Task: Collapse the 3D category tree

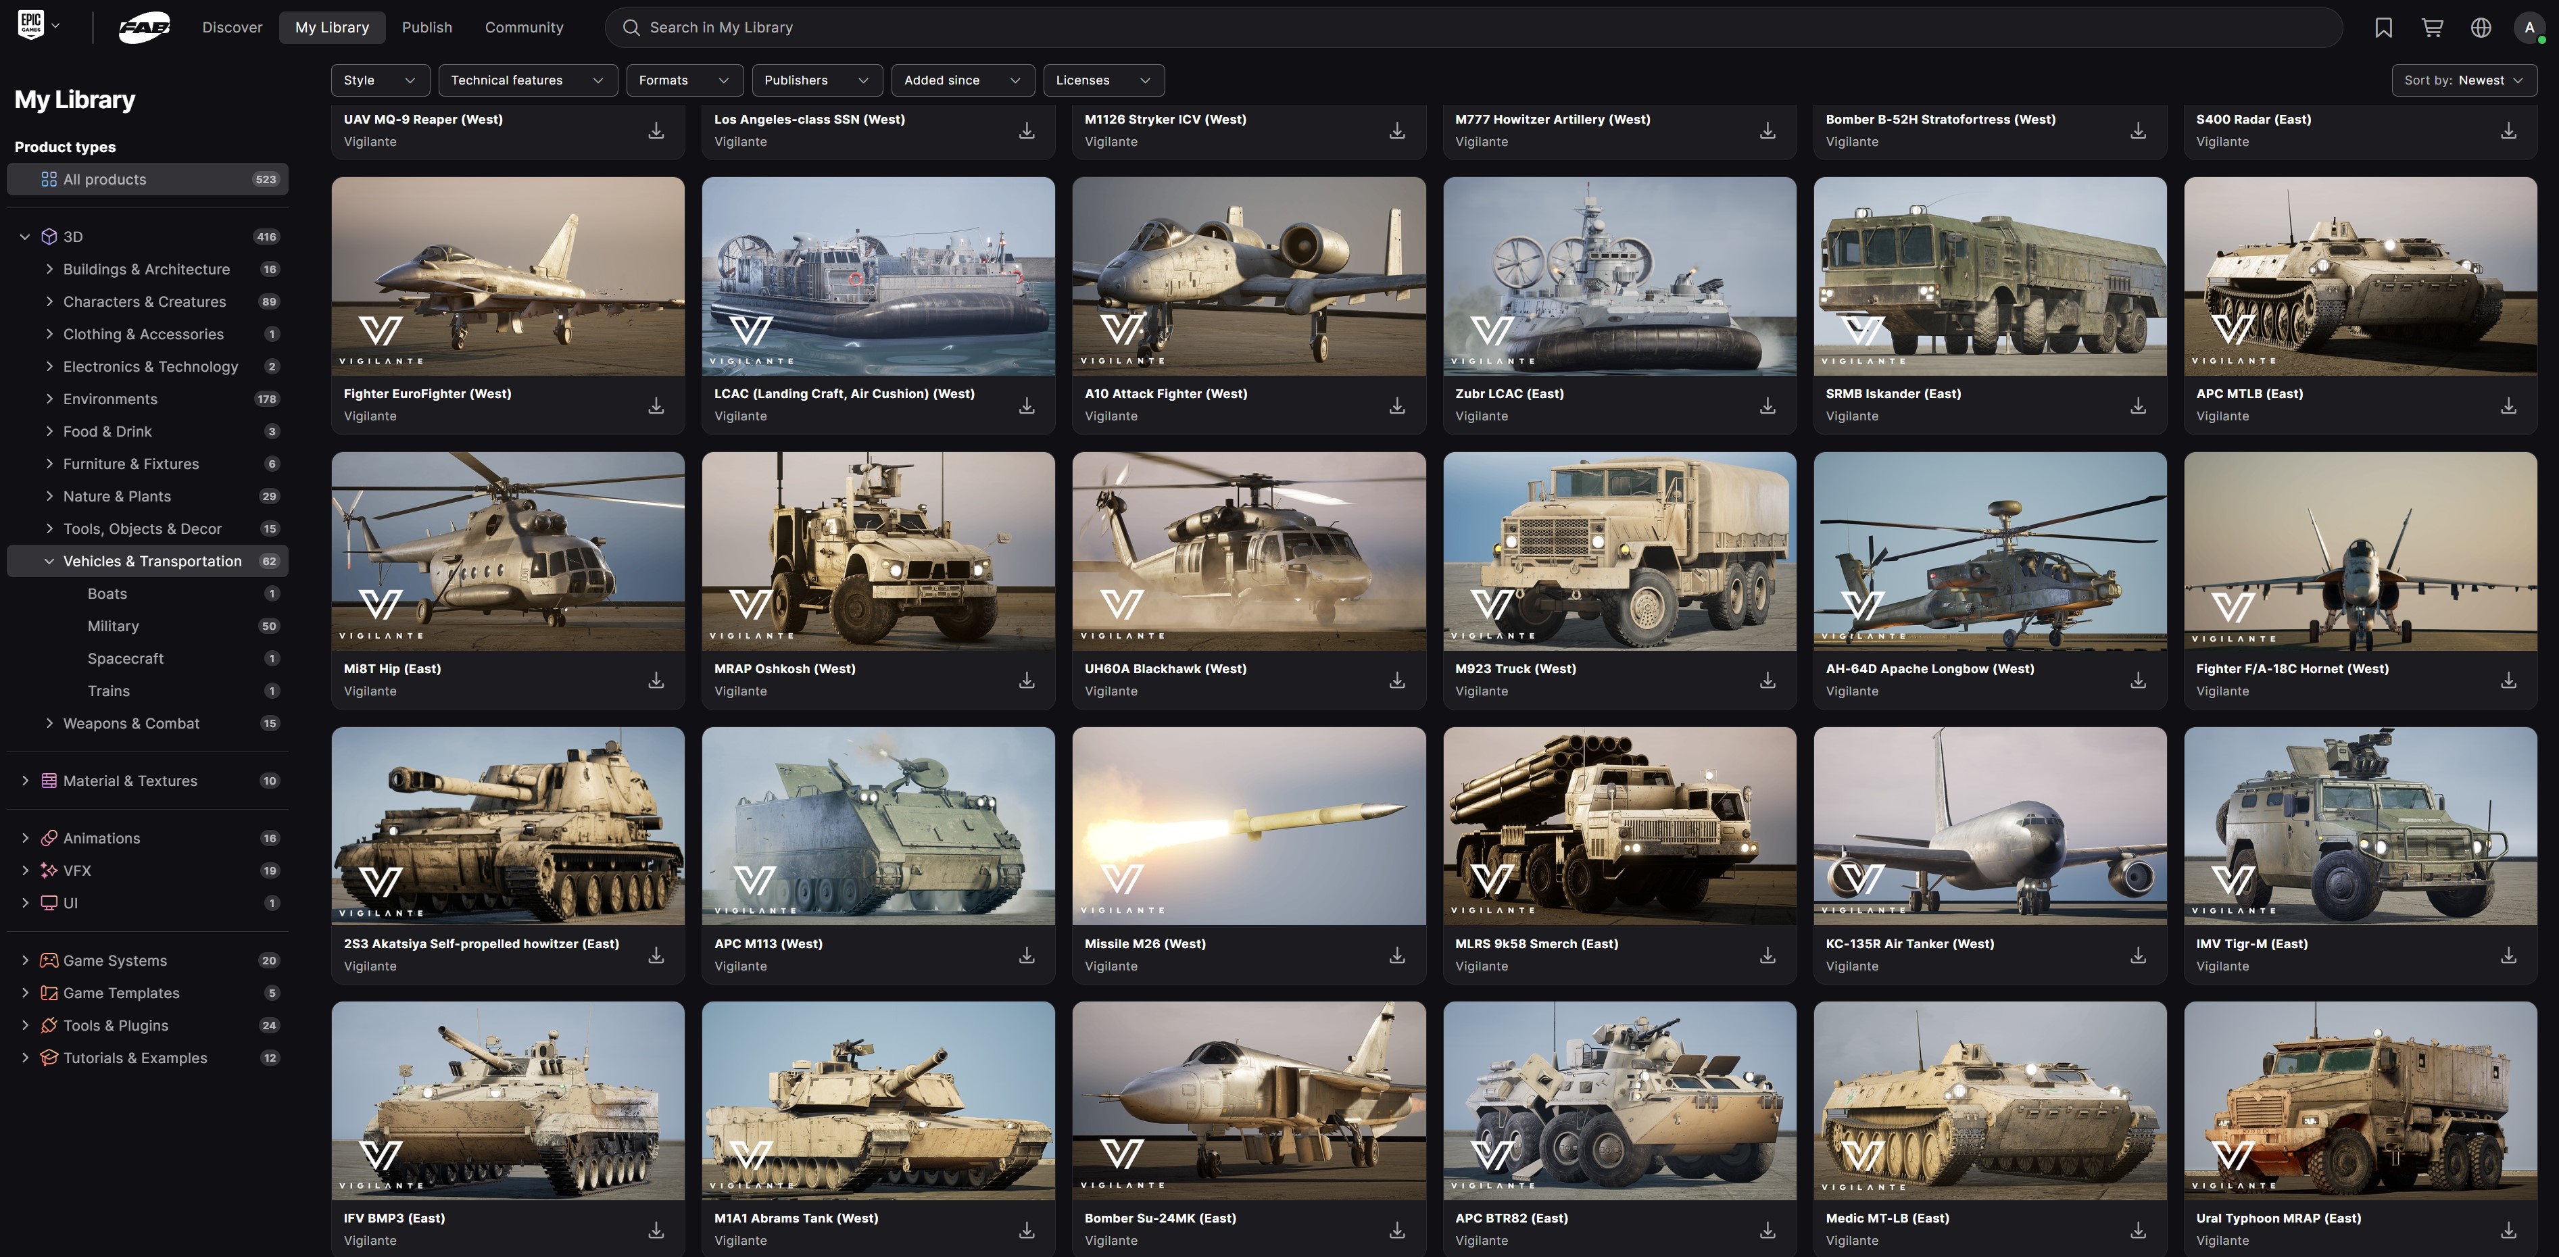Action: pyautogui.click(x=25, y=237)
